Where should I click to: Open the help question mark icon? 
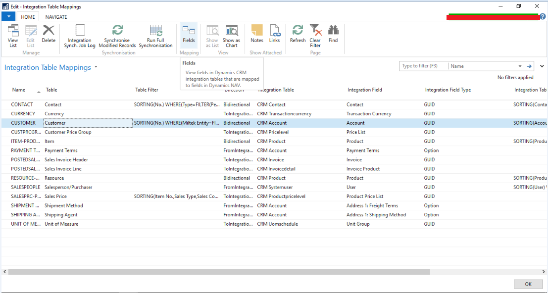(x=543, y=16)
